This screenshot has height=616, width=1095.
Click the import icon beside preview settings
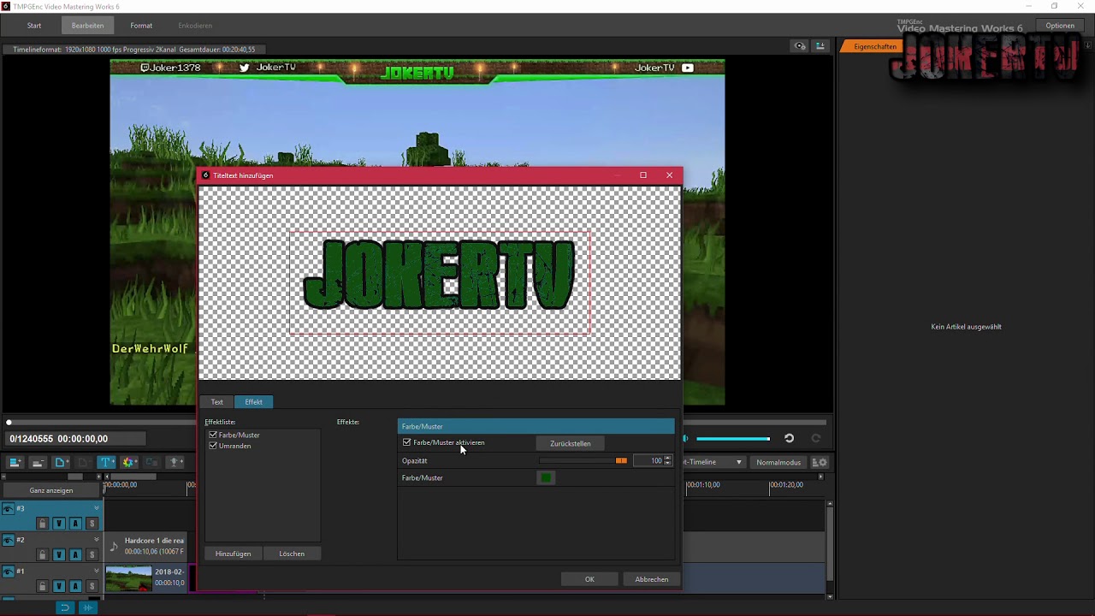pyautogui.click(x=820, y=46)
